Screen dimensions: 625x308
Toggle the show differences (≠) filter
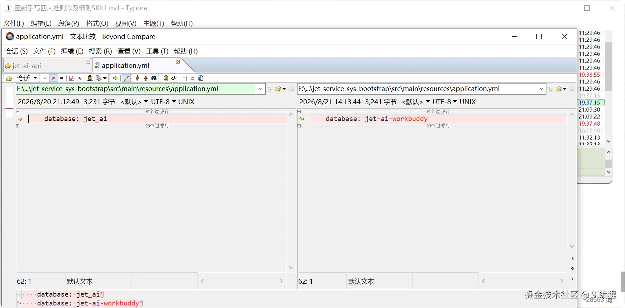tap(54, 78)
